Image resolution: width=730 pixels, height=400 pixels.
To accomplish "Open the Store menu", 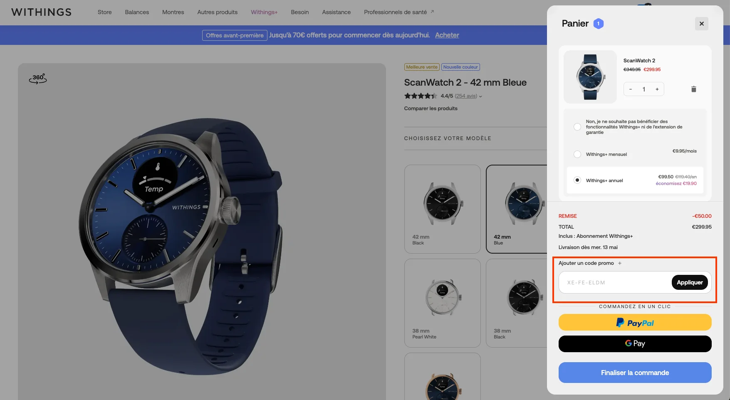I will pos(104,12).
